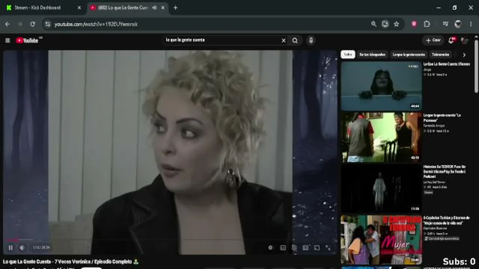Open the Chrome three-dot menu

point(471,24)
